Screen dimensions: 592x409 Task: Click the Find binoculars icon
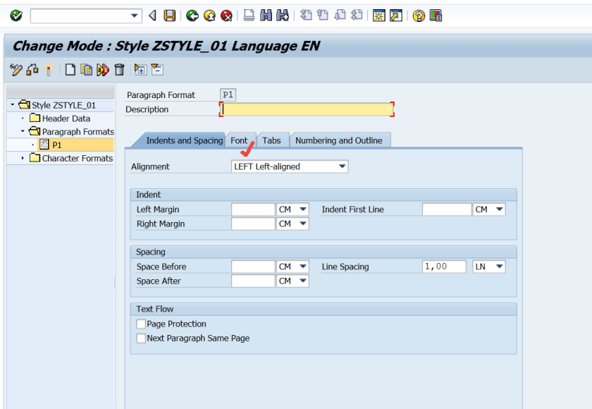pyautogui.click(x=266, y=16)
